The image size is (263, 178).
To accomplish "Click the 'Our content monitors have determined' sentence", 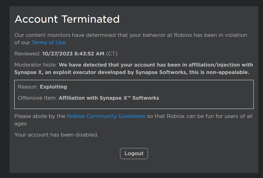I will click(131, 39).
